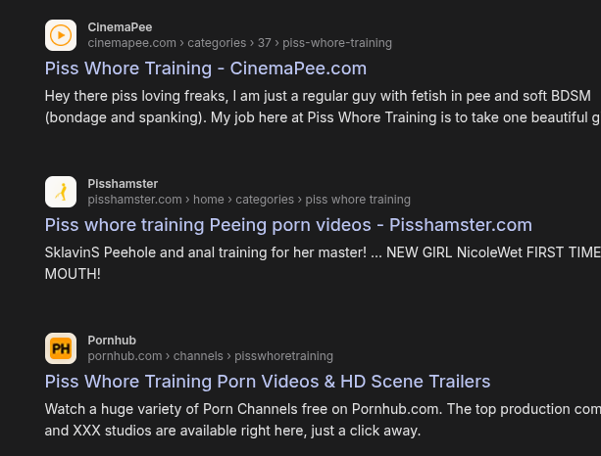
Task: Click the Pornhub PH favicon
Action: pos(61,348)
